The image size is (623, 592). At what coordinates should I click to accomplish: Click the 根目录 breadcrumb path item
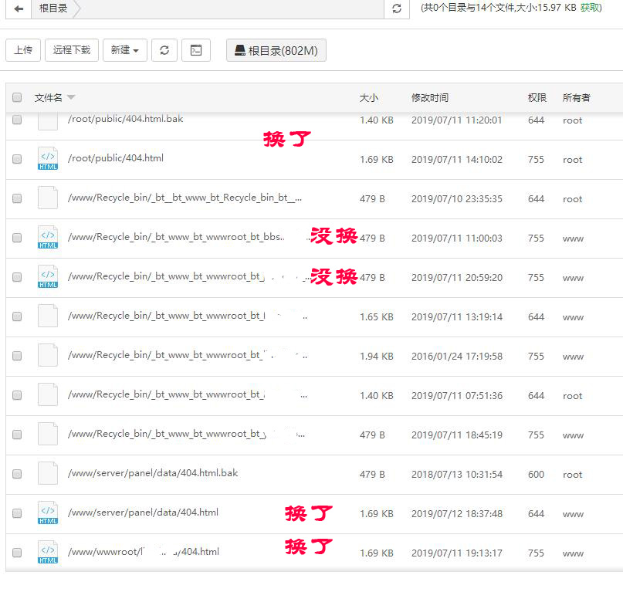tap(53, 8)
